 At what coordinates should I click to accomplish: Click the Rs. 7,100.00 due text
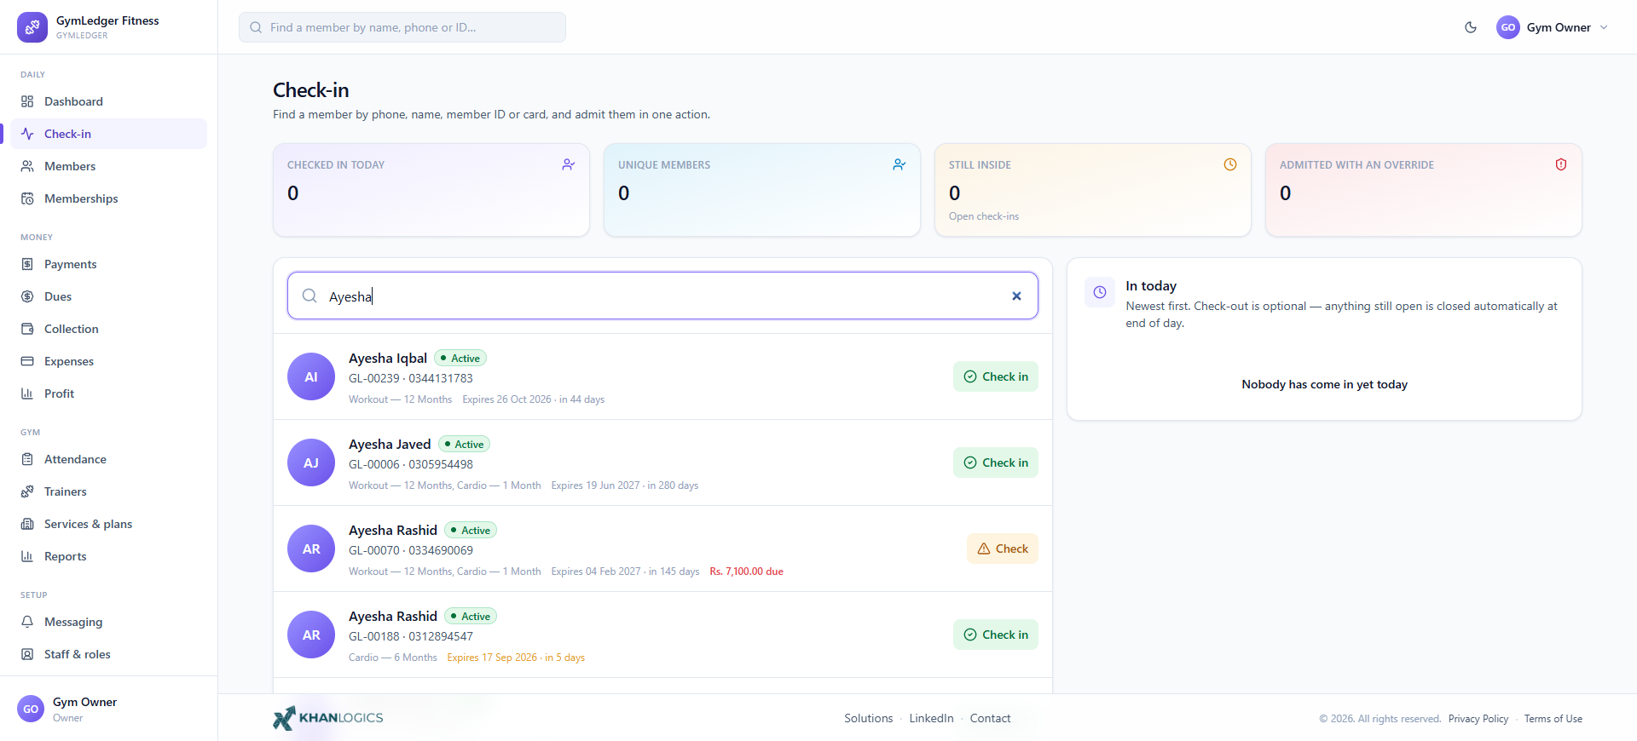[747, 572]
